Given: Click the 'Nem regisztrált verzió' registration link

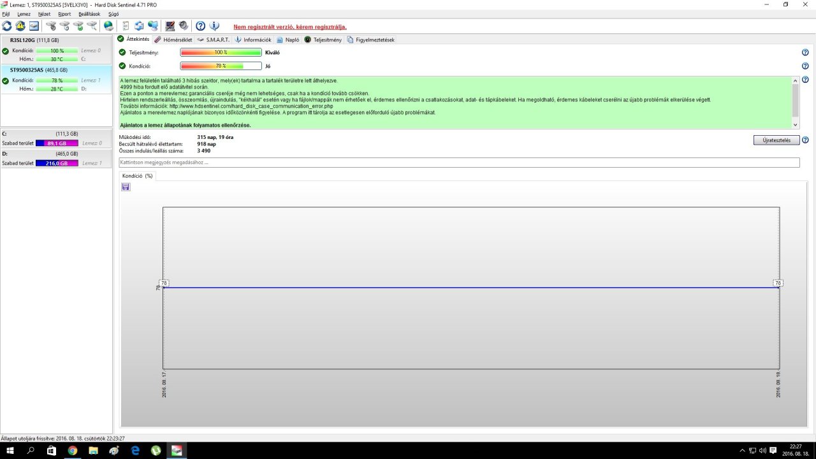Looking at the screenshot, I should [x=290, y=27].
